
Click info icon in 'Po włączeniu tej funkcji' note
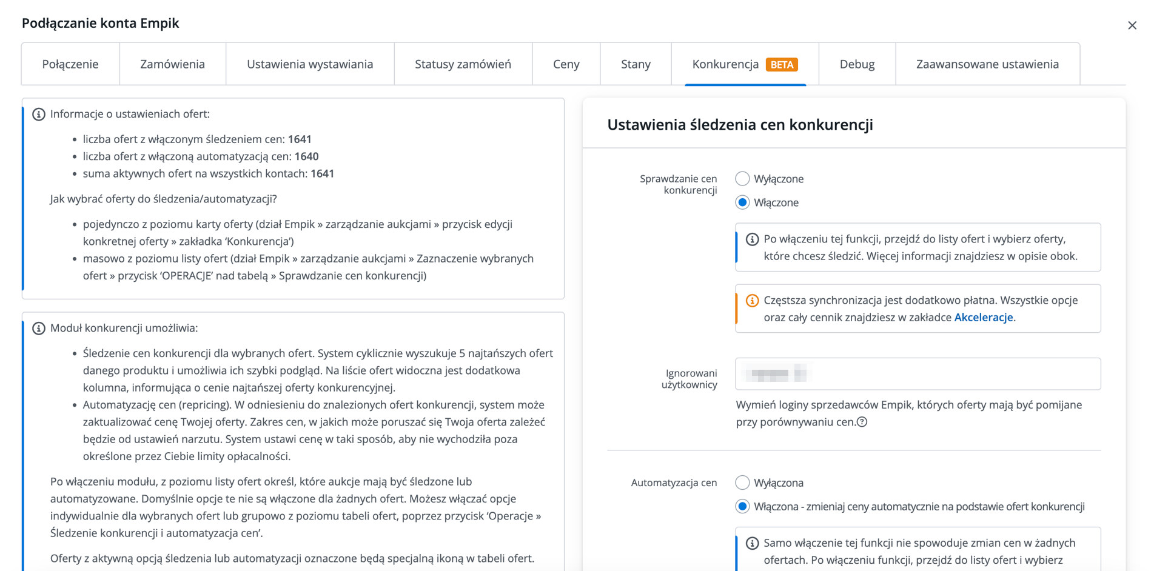[x=752, y=239]
